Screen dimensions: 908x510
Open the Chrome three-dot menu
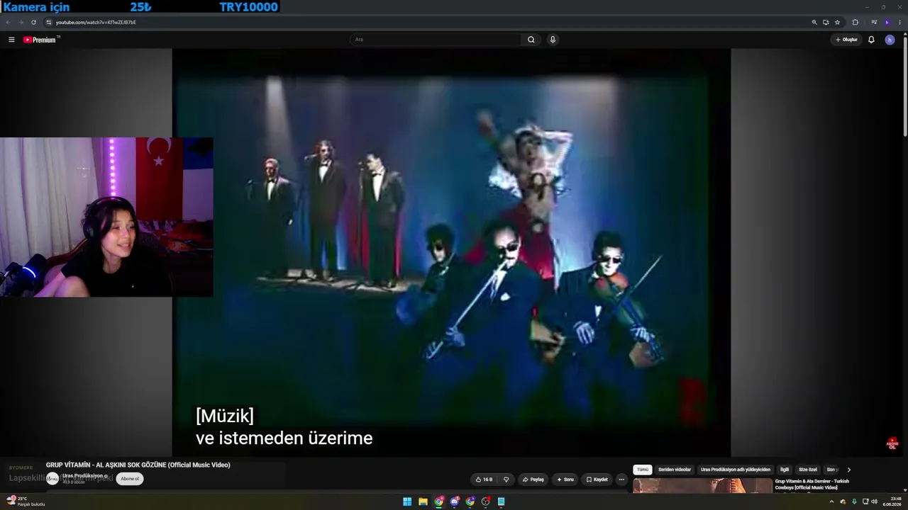click(x=900, y=22)
